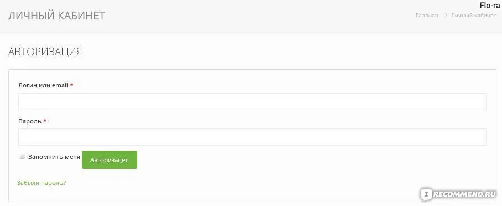Select the Личный кабинет breadcrumb item
Viewport: 502px width, 206px height.
pos(474,16)
